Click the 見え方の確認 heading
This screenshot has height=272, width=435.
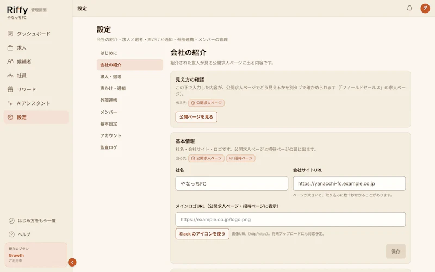(190, 79)
